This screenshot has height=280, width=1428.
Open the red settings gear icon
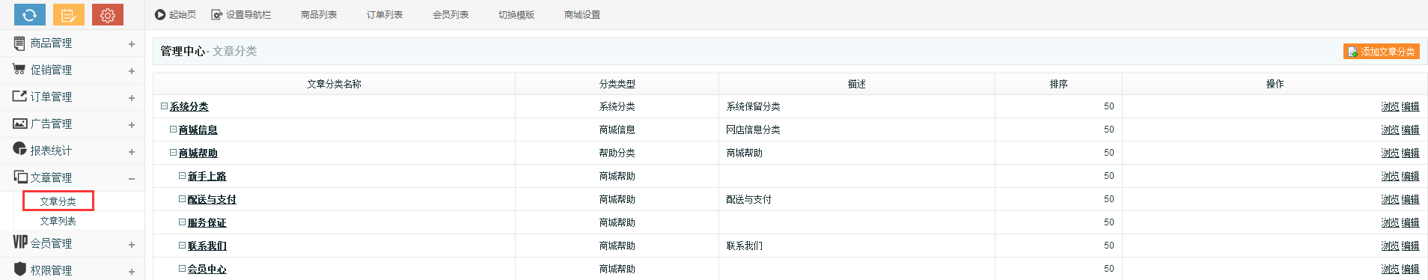click(x=108, y=14)
